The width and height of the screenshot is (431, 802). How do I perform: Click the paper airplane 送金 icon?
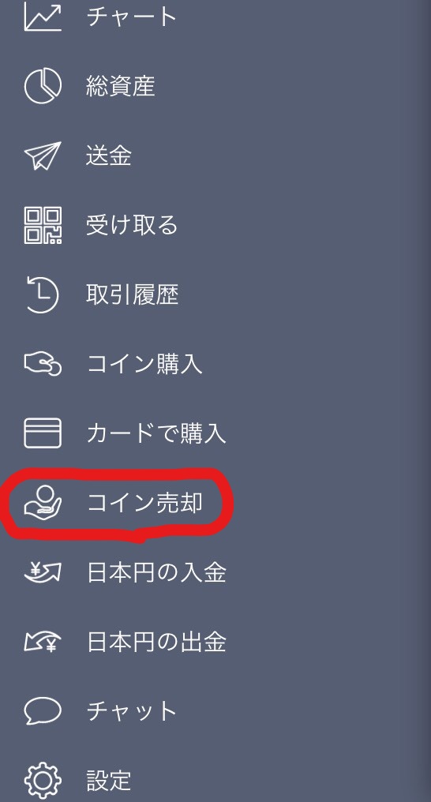[43, 156]
